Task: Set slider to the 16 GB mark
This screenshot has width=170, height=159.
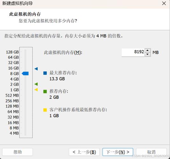Action: (x=25, y=68)
